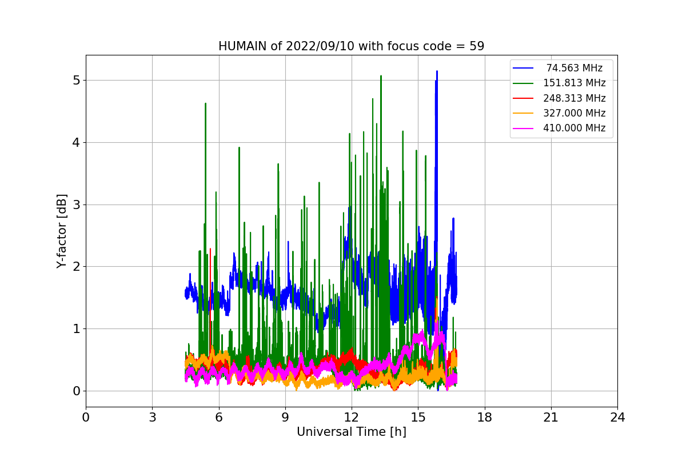Click x-axis tick label 15
Viewport: 686px width, 457px height.
point(418,418)
